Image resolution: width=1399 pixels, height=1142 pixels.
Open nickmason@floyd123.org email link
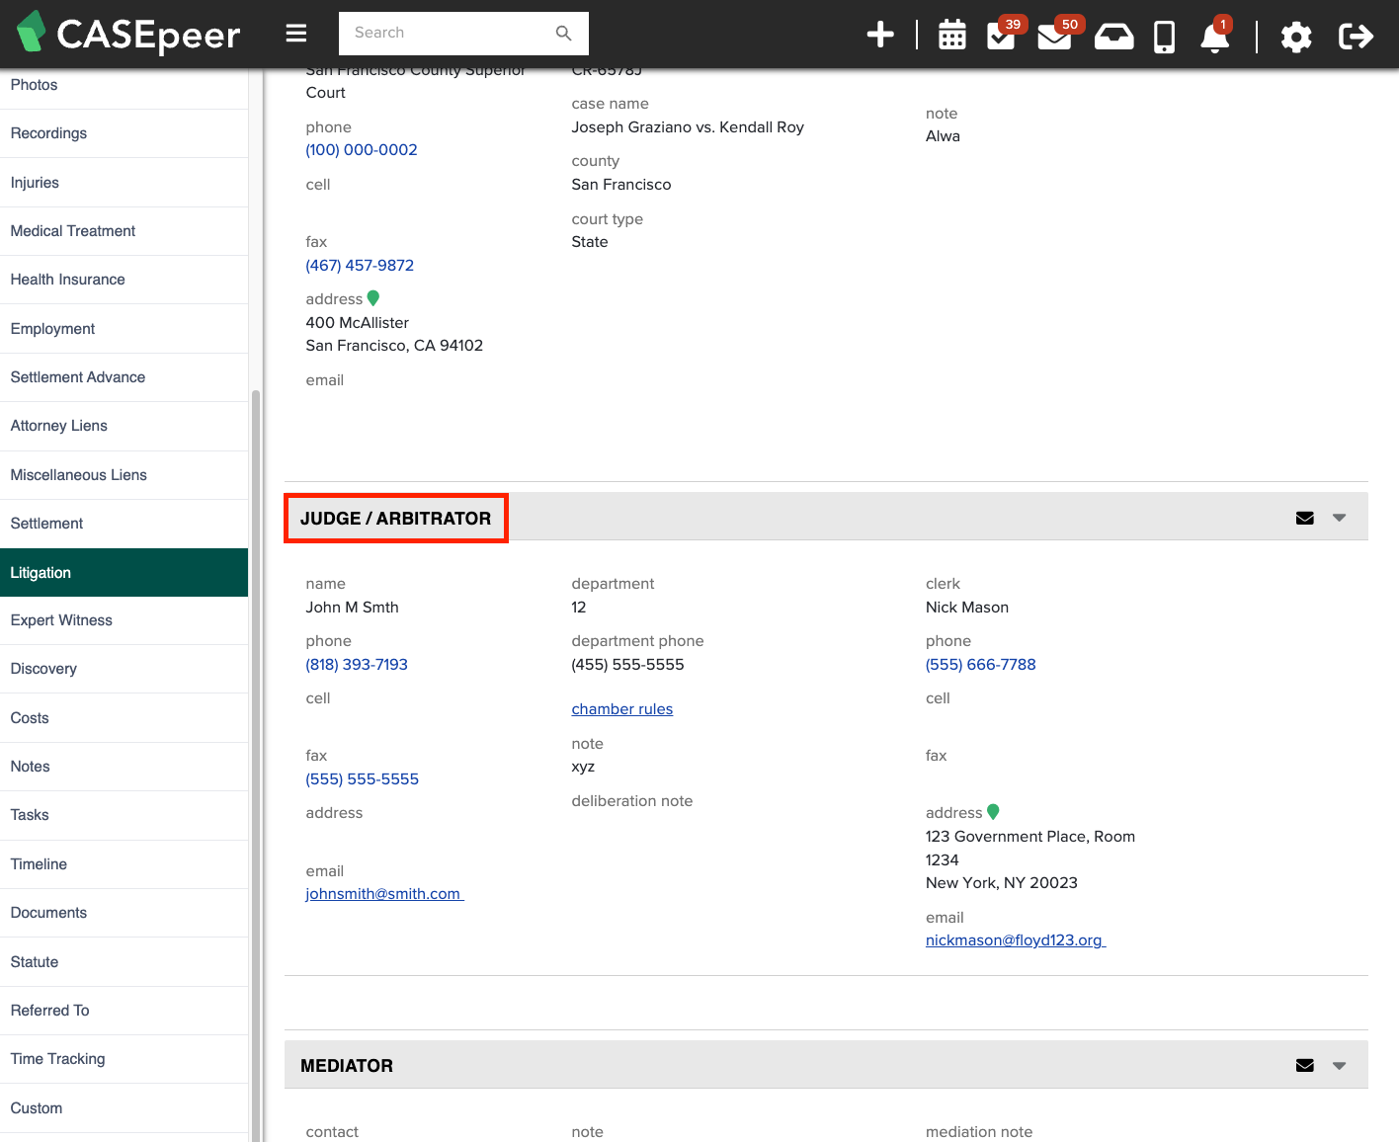tap(1016, 940)
